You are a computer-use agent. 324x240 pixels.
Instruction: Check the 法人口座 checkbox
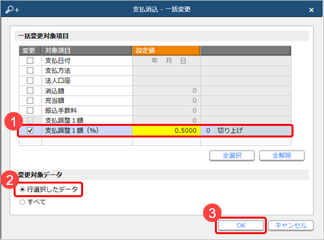30,80
